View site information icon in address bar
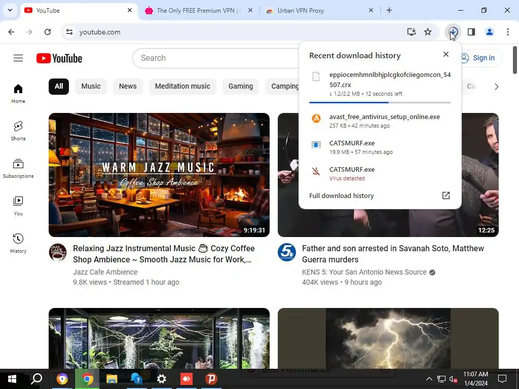The height and width of the screenshot is (389, 519). pos(69,32)
